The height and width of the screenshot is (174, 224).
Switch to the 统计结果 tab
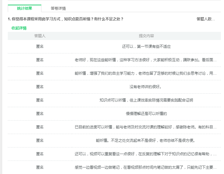(x=24, y=8)
